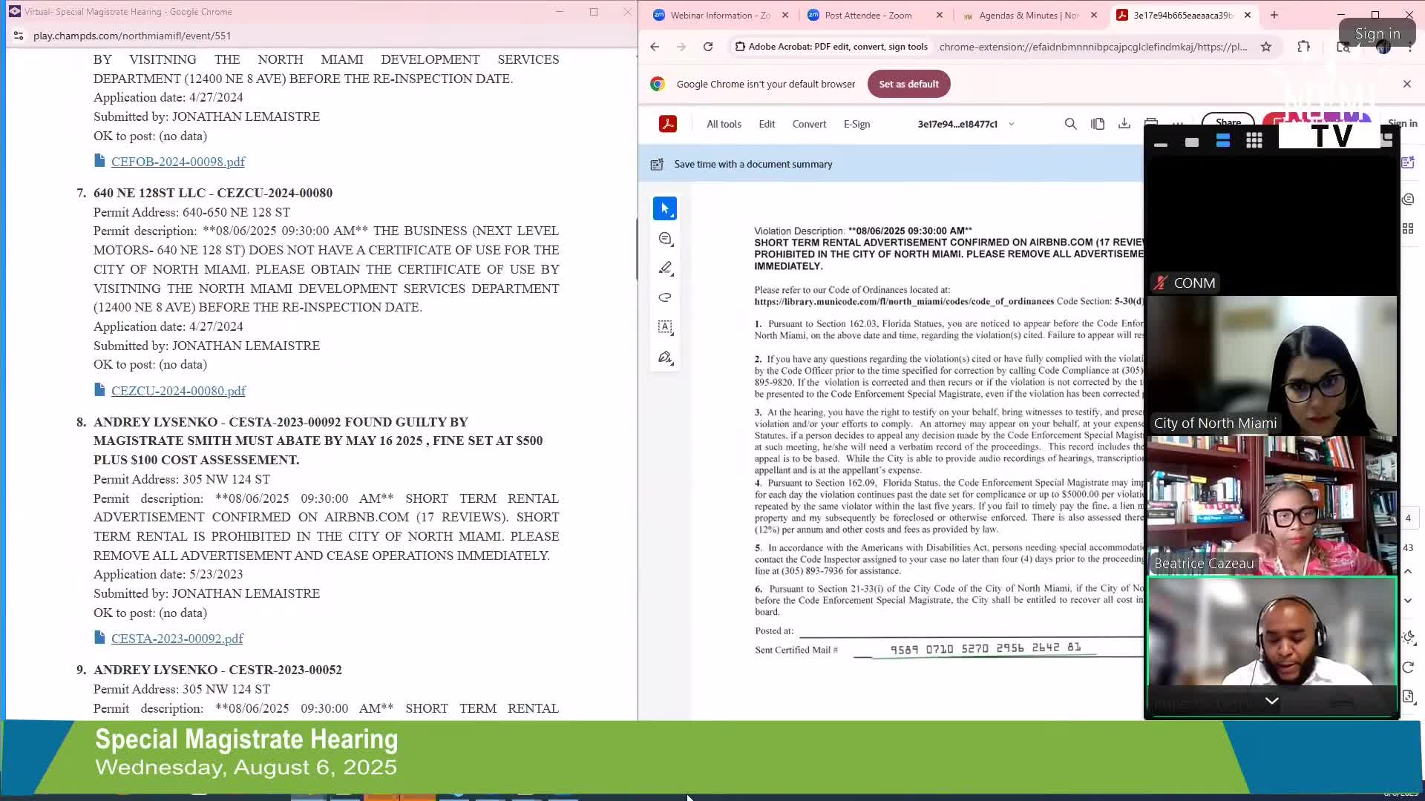Open the All tools menu
Screen dimensions: 1425x801
pyautogui.click(x=724, y=124)
